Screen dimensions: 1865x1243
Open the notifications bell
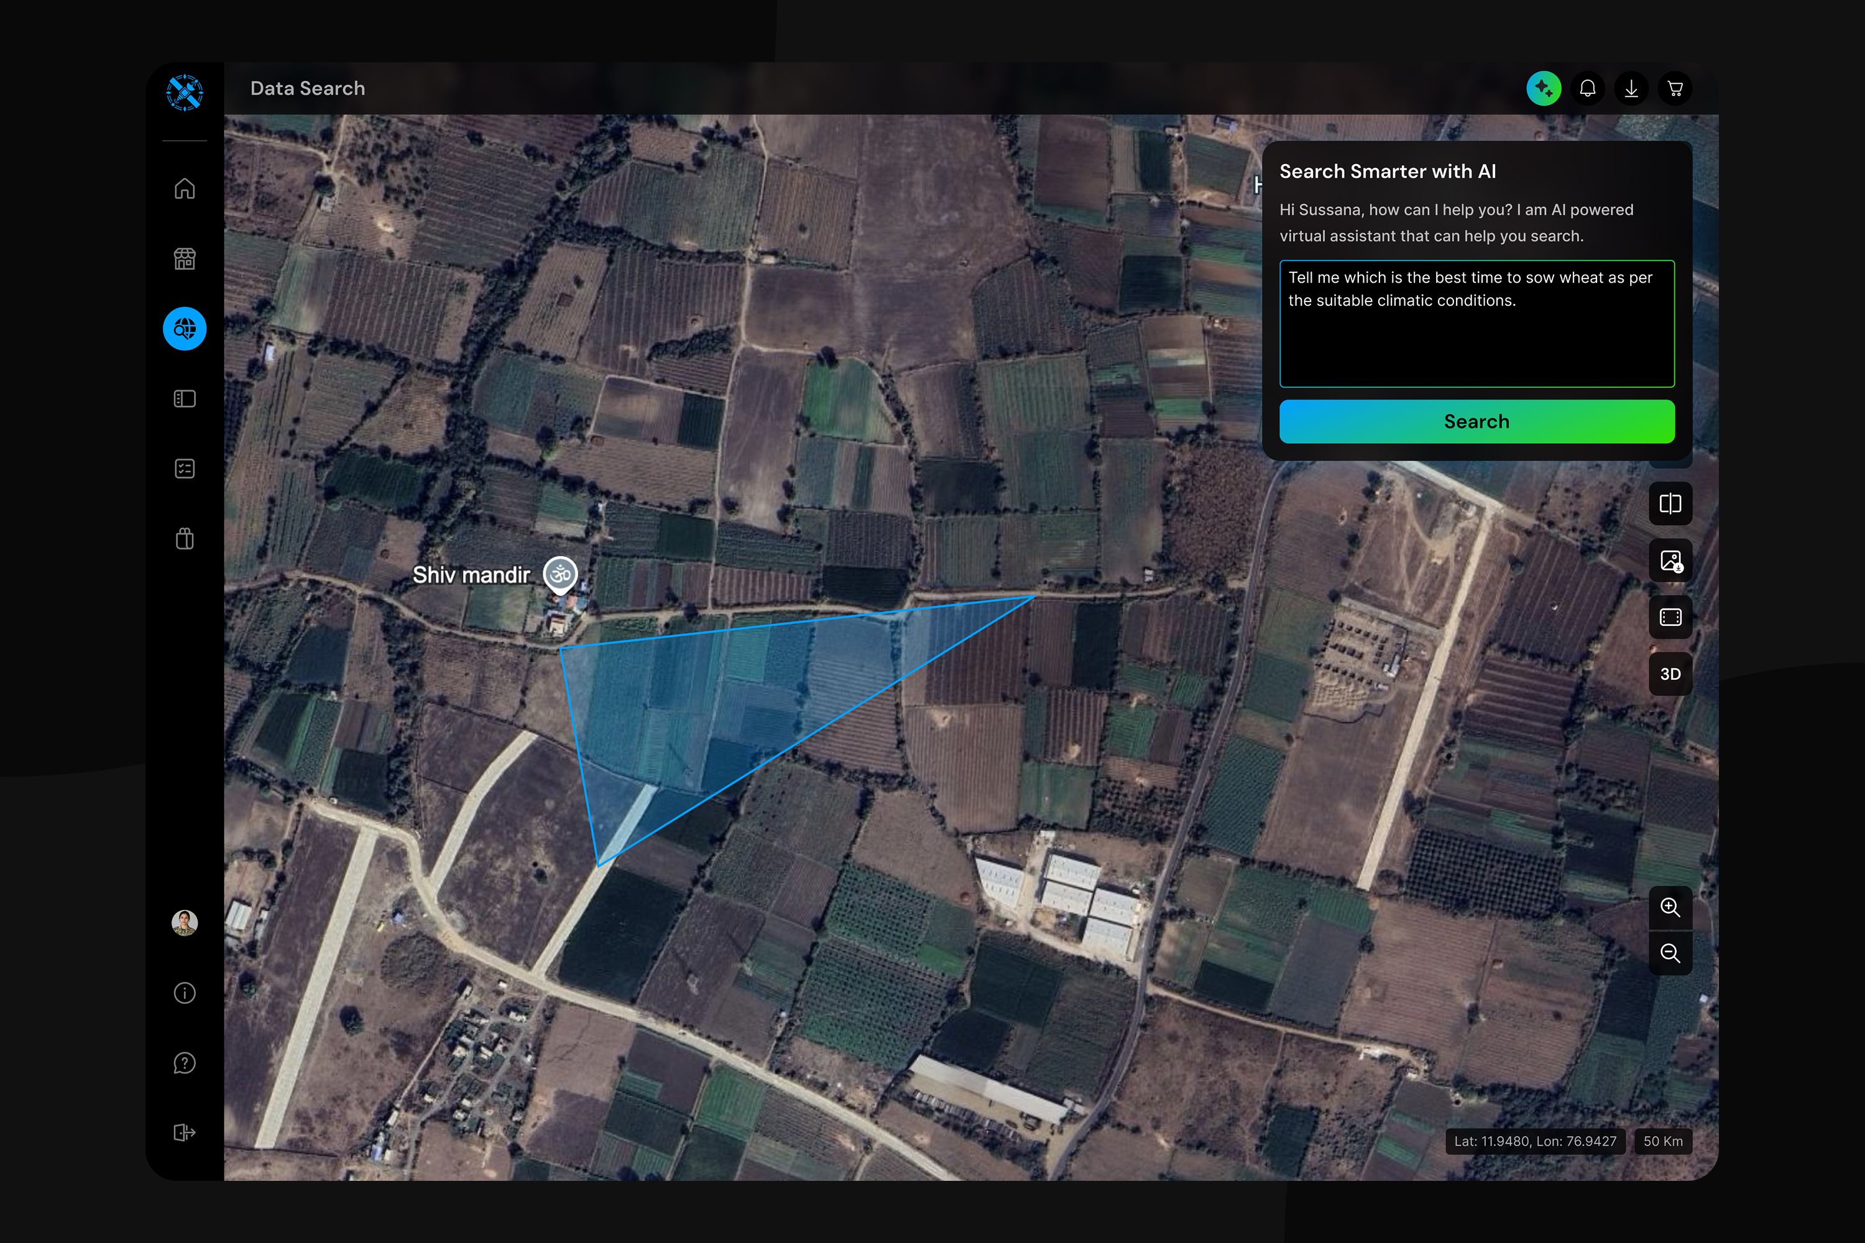[1588, 89]
